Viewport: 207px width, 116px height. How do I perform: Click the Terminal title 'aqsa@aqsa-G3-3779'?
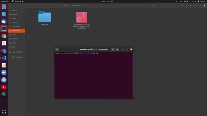(94, 49)
